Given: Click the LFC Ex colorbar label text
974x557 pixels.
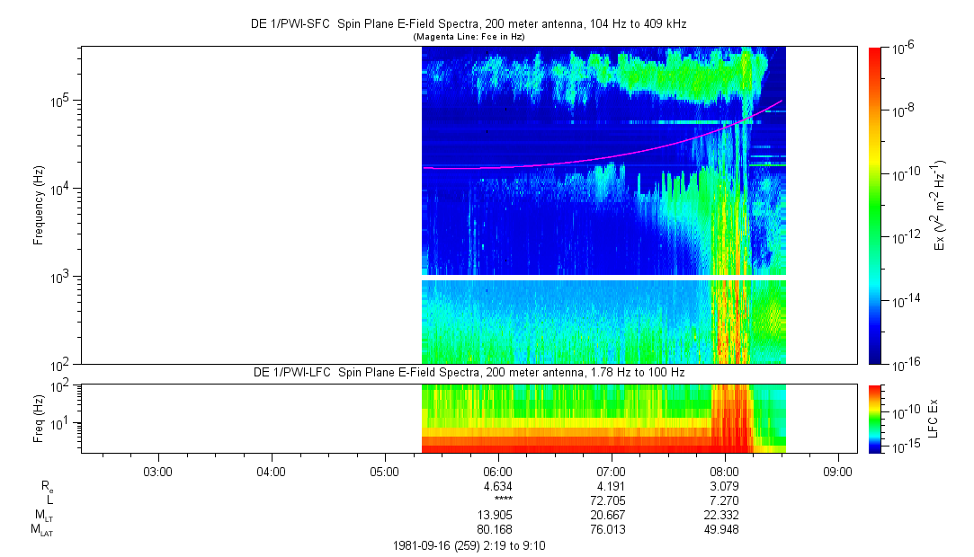Looking at the screenshot, I should (935, 418).
